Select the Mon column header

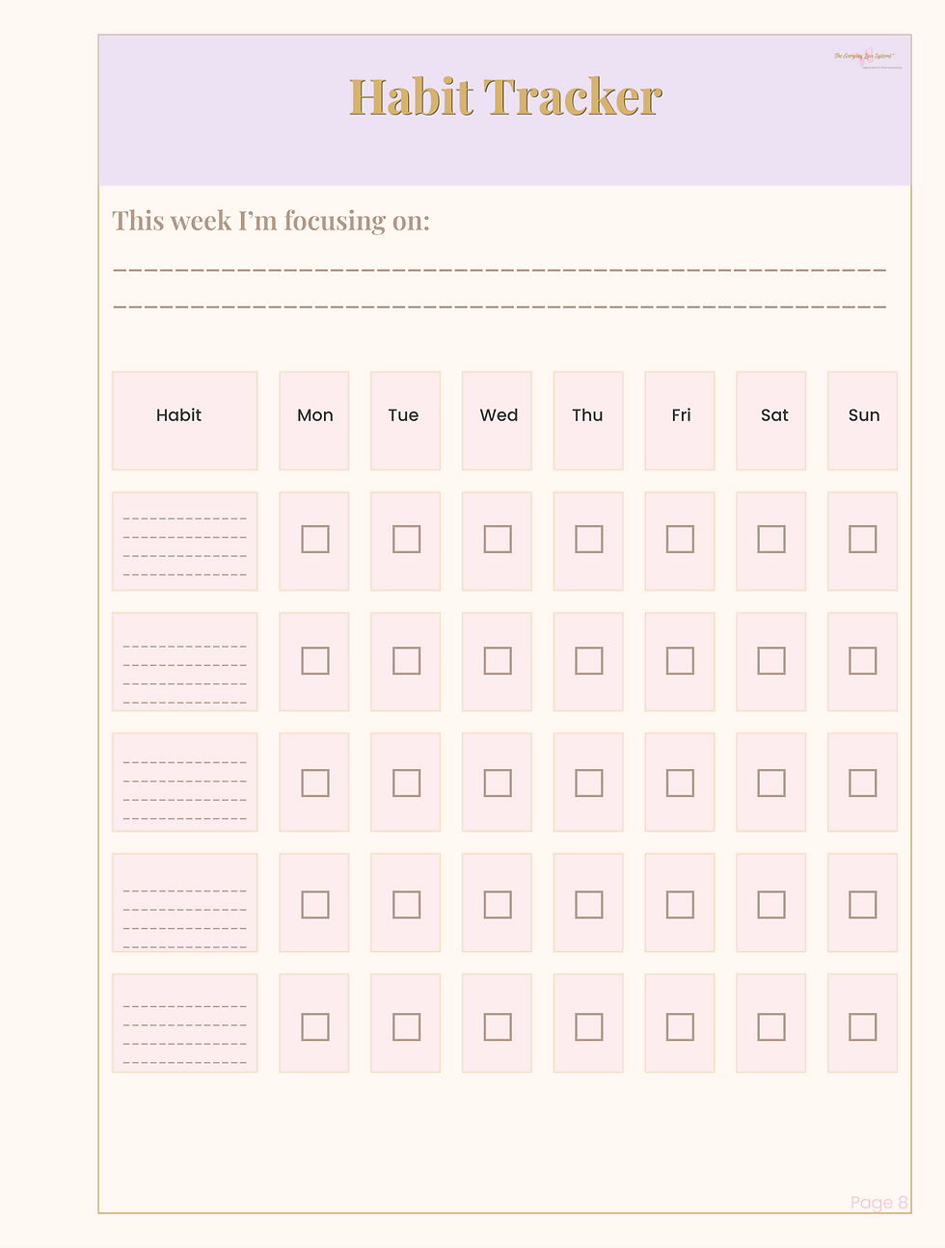[314, 421]
